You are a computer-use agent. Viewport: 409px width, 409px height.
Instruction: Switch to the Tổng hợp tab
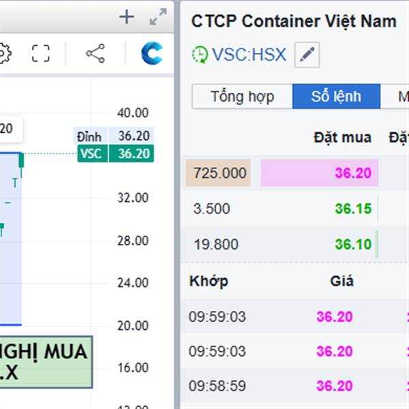coord(242,97)
